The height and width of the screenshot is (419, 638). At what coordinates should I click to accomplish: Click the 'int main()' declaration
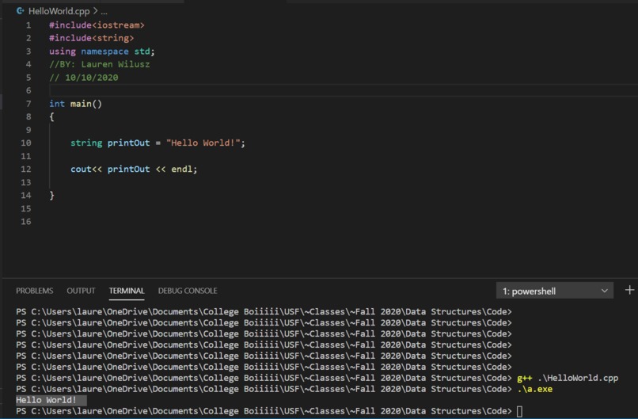tap(76, 104)
